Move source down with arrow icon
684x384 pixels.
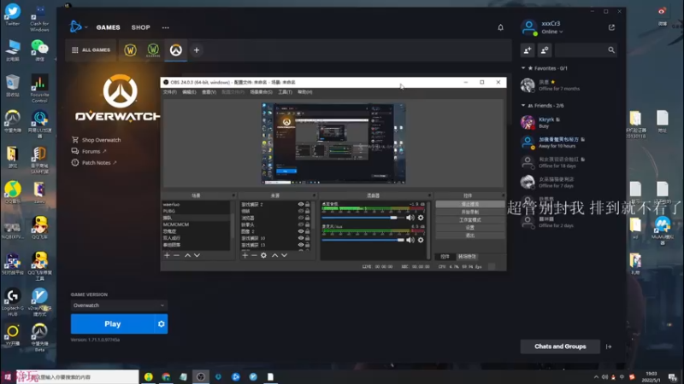[285, 255]
